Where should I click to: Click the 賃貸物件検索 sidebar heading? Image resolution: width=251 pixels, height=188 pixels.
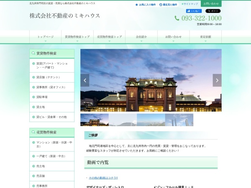(x=52, y=53)
